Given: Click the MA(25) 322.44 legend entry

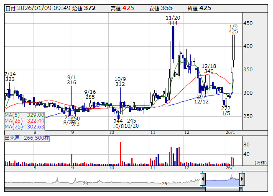Looking at the screenshot, I should (24, 121).
